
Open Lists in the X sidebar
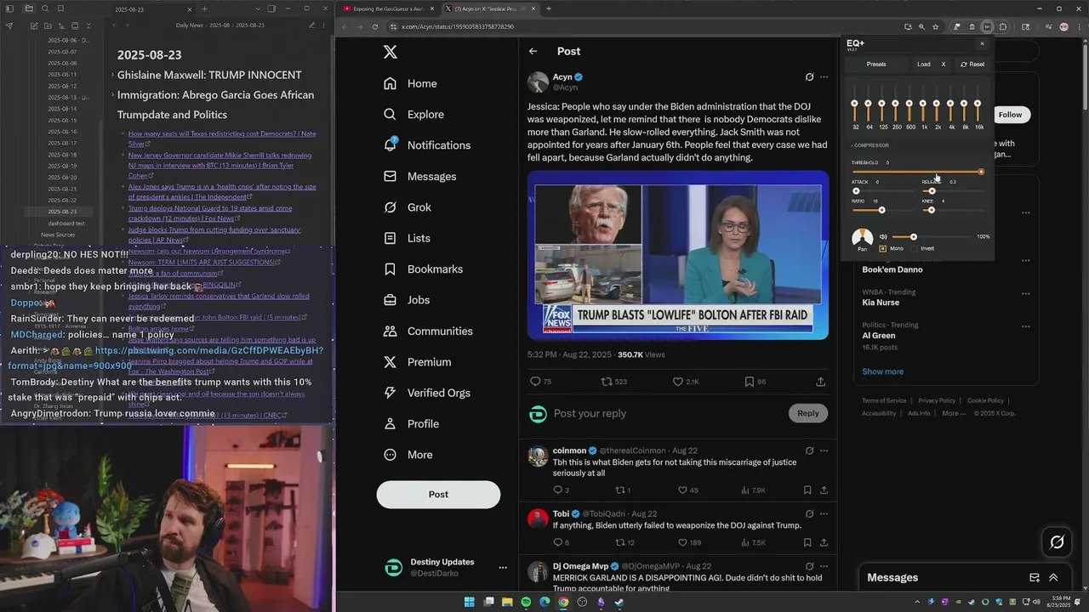(407, 239)
